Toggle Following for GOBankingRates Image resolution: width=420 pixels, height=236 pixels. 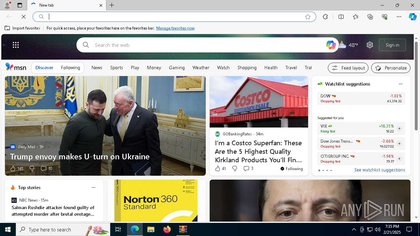pyautogui.click(x=291, y=169)
